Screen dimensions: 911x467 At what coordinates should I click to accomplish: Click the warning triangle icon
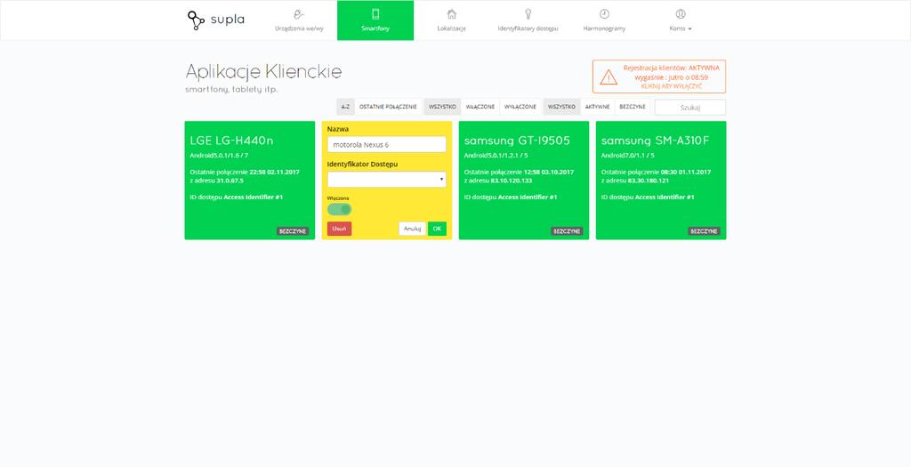[x=609, y=76]
